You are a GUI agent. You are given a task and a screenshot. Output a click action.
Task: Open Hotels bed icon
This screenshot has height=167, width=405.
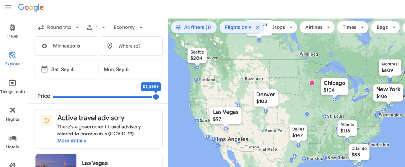(x=12, y=138)
